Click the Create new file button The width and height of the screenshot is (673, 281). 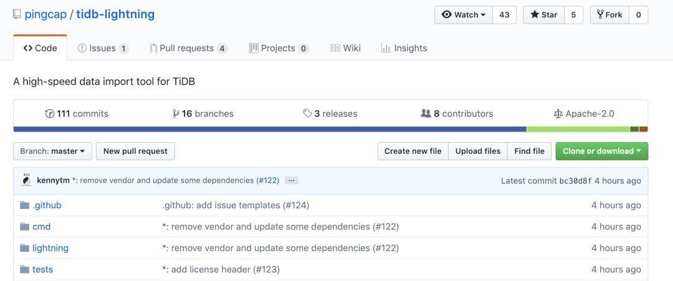pos(413,151)
